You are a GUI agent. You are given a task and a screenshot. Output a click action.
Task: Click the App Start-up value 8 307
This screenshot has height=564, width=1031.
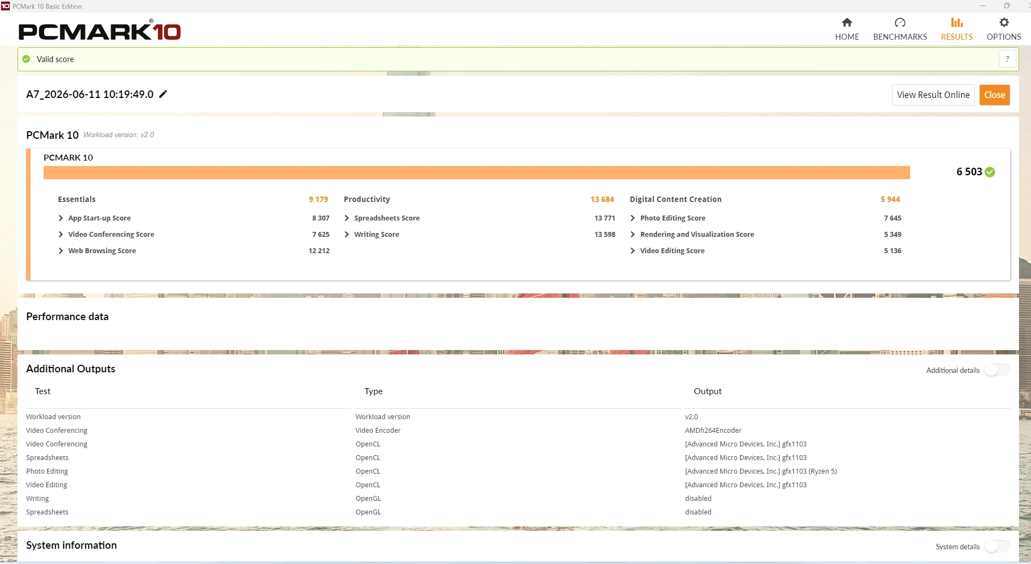click(321, 218)
